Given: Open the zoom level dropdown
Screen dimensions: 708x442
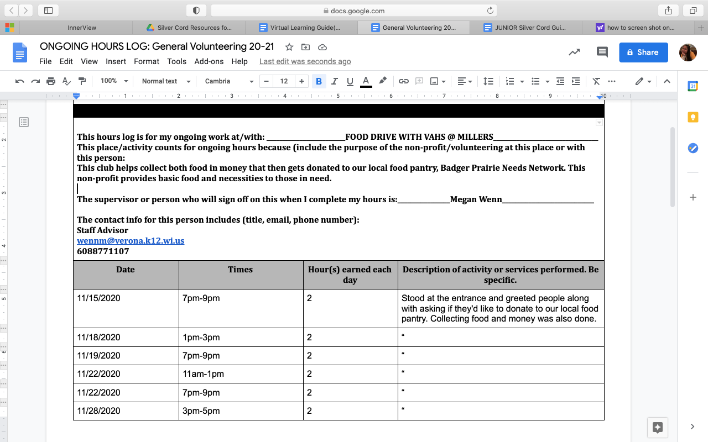Looking at the screenshot, I should (x=114, y=81).
